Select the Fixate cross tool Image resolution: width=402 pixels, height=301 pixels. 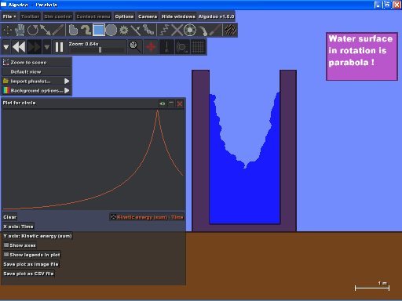[177, 30]
